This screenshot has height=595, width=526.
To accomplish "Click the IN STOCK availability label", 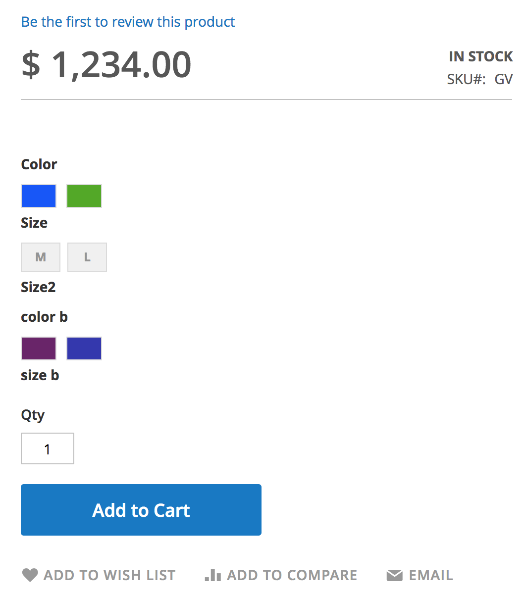I will pyautogui.click(x=480, y=56).
